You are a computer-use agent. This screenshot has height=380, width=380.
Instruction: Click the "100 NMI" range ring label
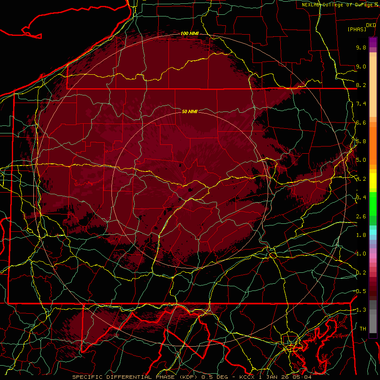190,33
